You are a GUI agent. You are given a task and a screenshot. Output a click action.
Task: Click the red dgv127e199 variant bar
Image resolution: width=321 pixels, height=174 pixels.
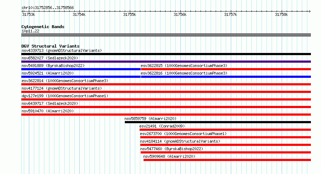pyautogui.click(x=166, y=99)
